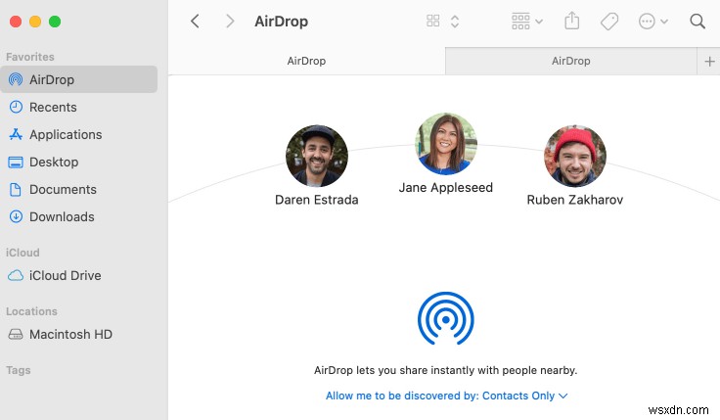Open Documents label in sidebar
This screenshot has width=720, height=420.
tap(63, 189)
